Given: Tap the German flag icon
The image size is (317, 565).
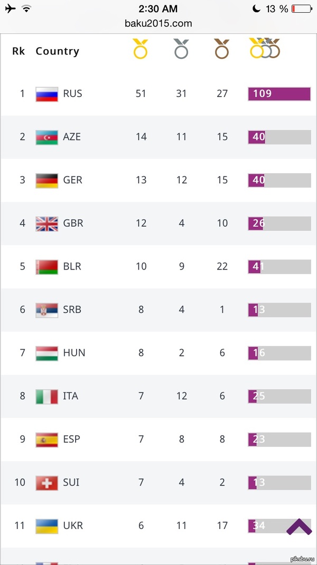Looking at the screenshot, I should coord(46,180).
